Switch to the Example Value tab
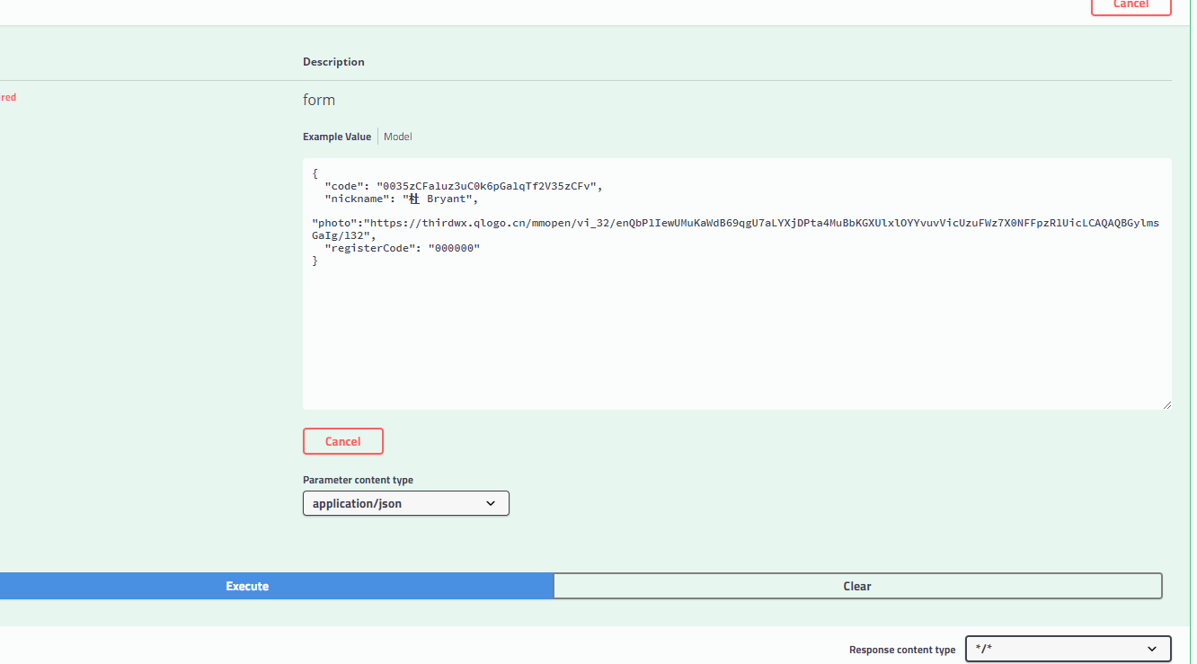 337,137
